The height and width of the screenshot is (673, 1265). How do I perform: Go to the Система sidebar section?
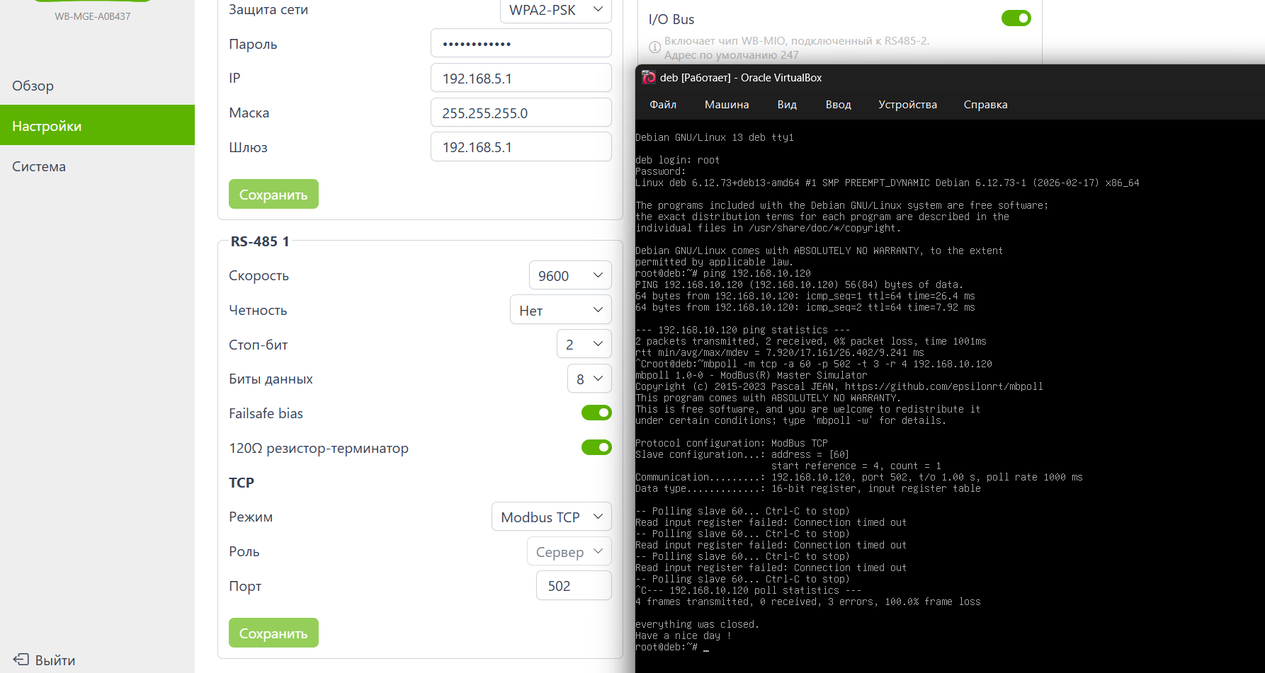tap(97, 166)
